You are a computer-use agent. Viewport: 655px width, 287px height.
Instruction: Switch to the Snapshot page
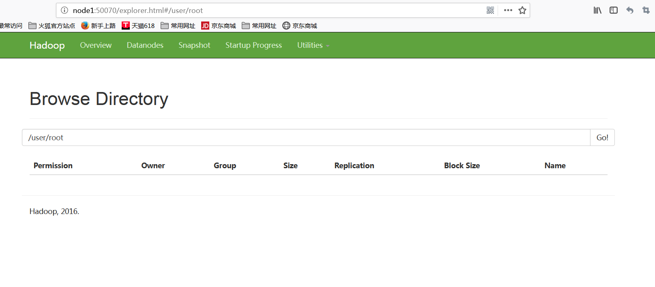[194, 45]
